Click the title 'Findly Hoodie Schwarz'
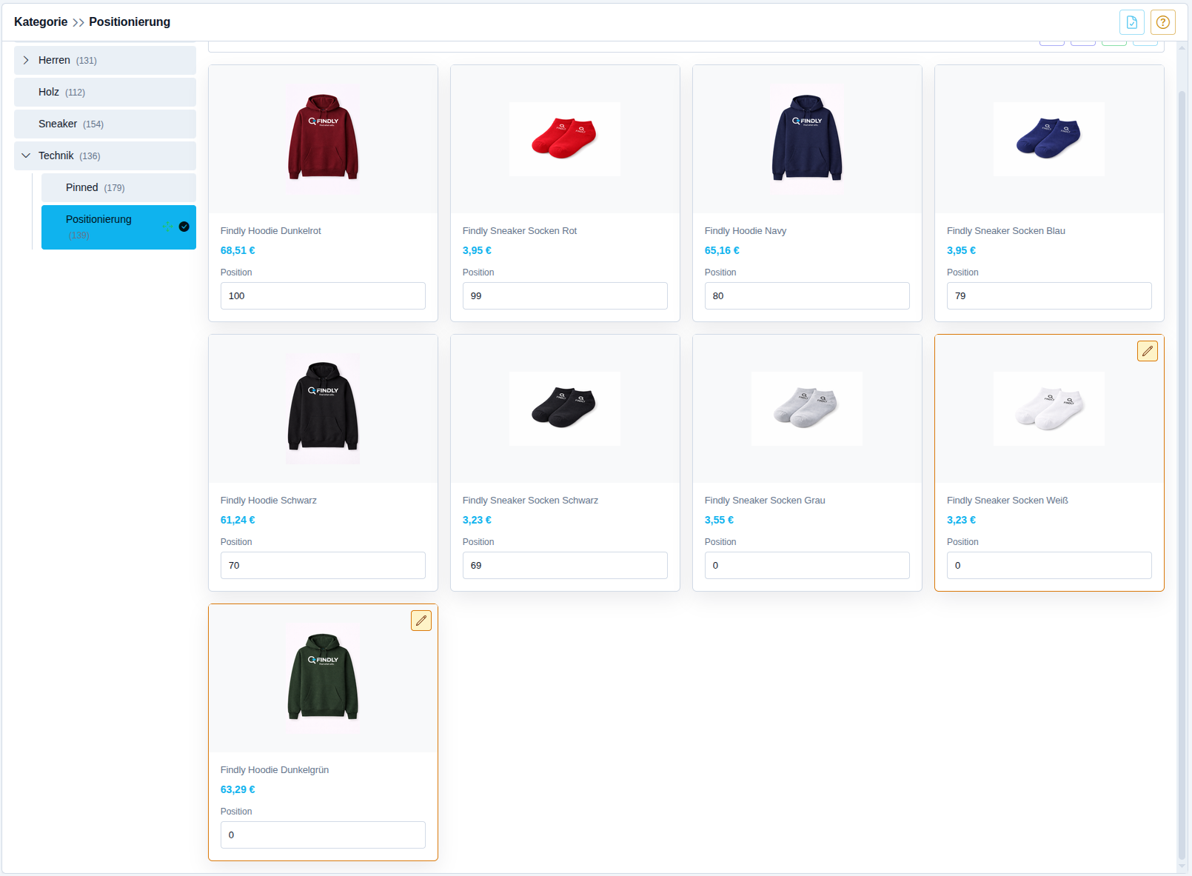Viewport: 1192px width, 876px height. click(x=269, y=501)
